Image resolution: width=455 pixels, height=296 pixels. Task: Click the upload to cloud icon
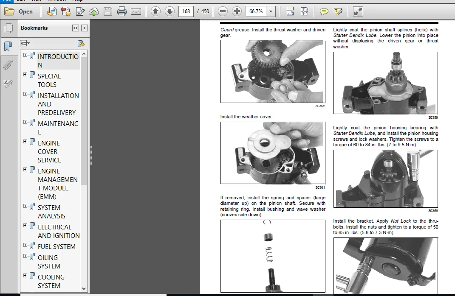[94, 11]
